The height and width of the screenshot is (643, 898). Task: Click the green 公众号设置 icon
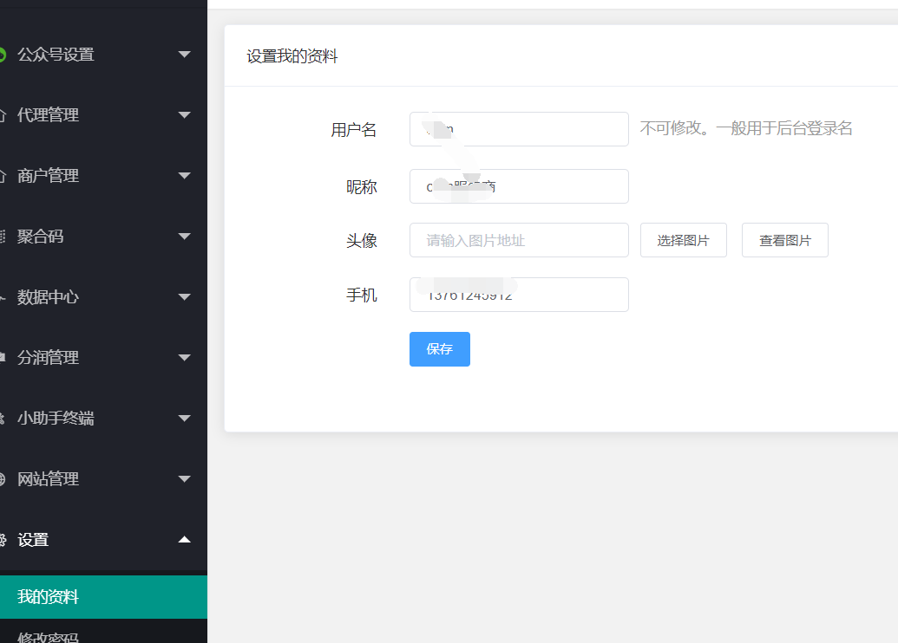click(x=3, y=55)
